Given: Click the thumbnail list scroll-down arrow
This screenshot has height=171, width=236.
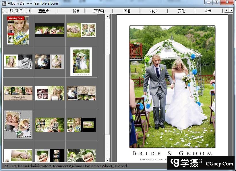Looking at the screenshot, I should [107, 160].
